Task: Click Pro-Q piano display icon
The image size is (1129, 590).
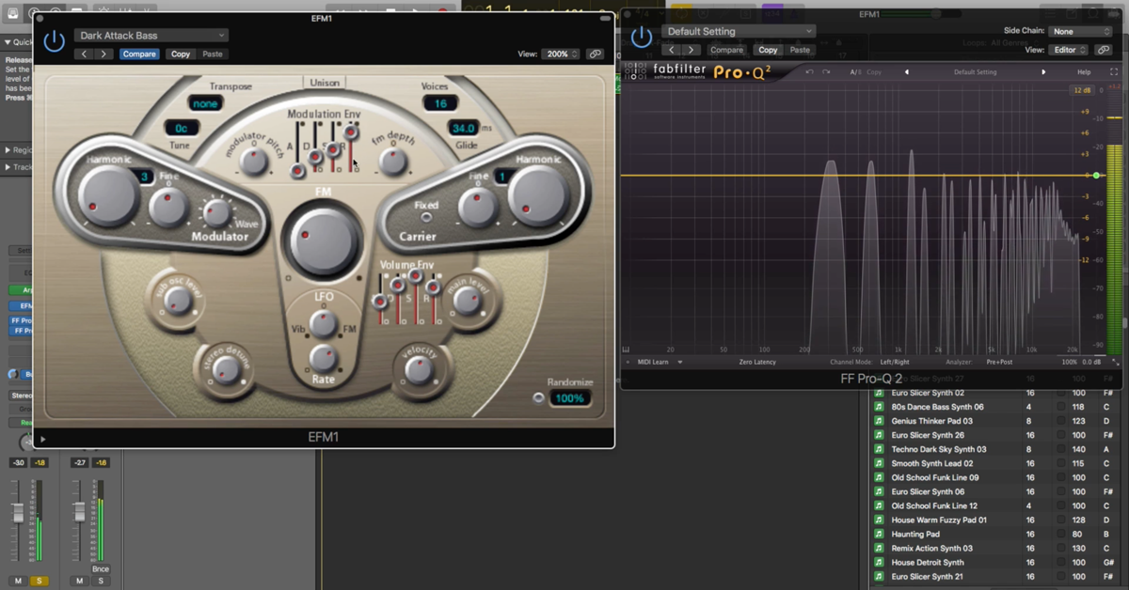Action: (x=627, y=349)
